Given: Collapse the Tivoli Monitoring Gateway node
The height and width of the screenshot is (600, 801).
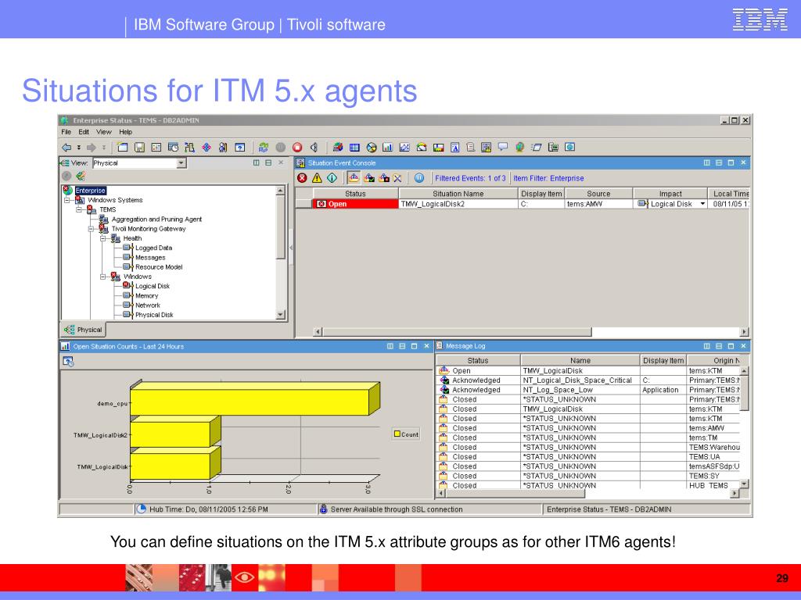Looking at the screenshot, I should click(91, 229).
